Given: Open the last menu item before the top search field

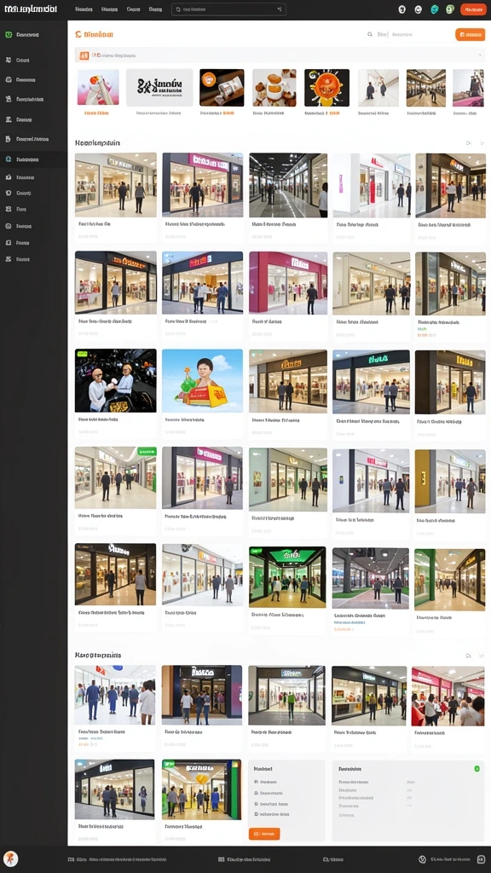Looking at the screenshot, I should tap(155, 9).
